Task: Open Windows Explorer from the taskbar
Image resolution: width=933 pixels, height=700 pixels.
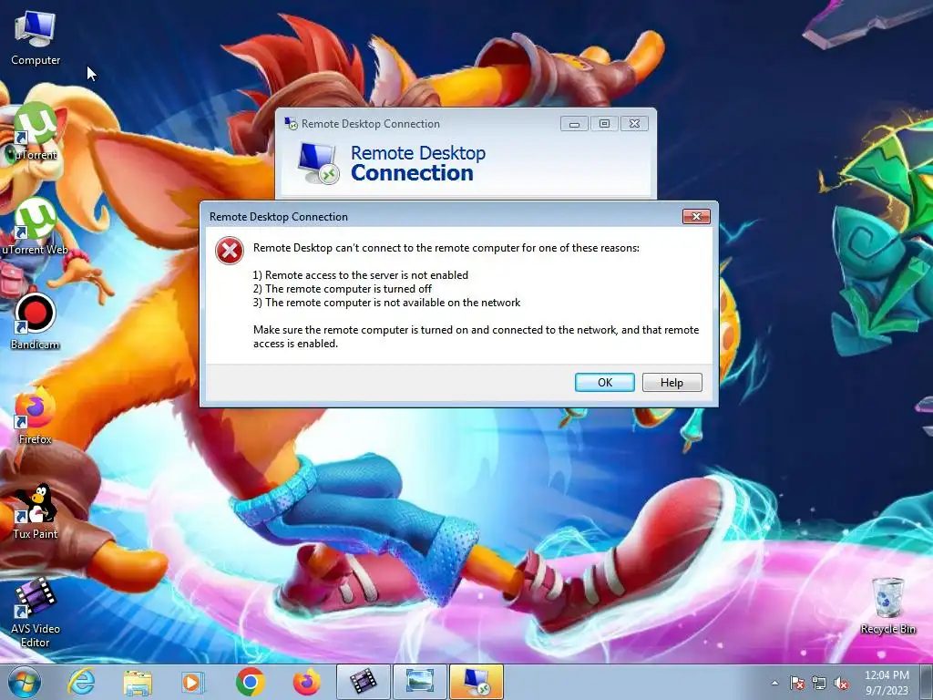Action: pos(138,682)
